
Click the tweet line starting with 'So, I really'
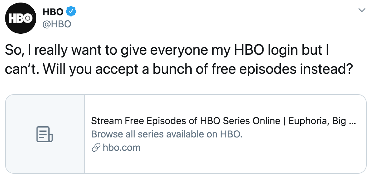click(166, 51)
